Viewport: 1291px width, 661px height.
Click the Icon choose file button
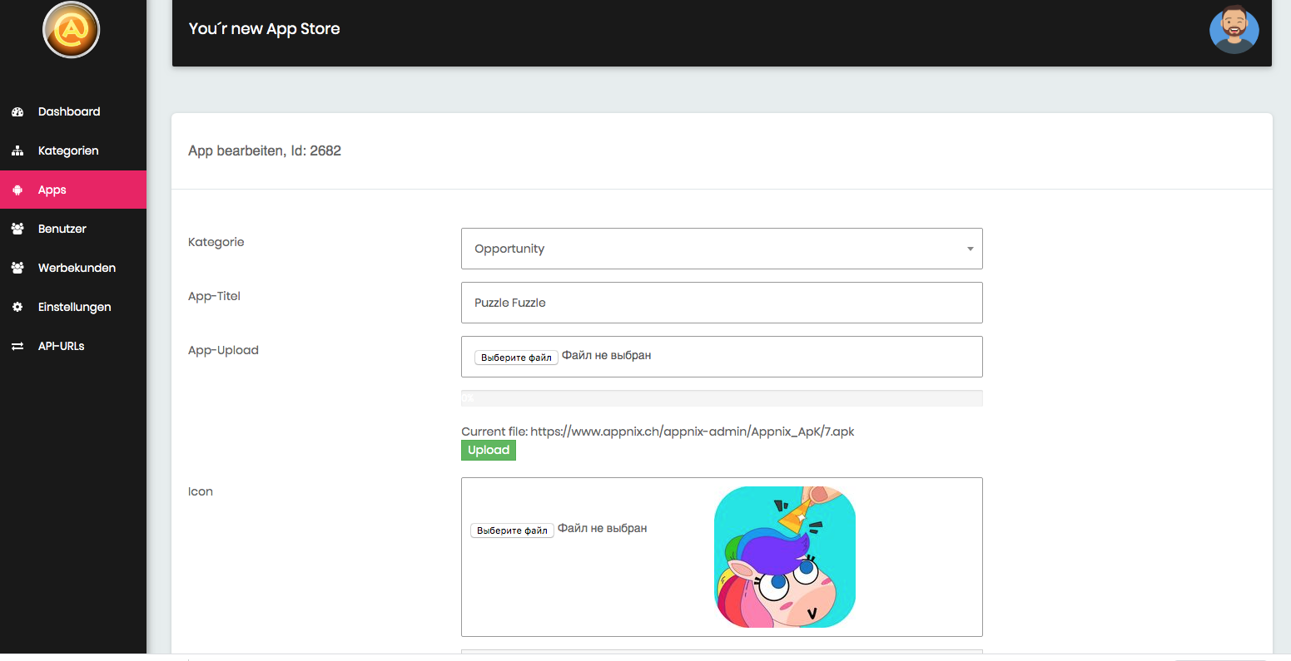[512, 530]
